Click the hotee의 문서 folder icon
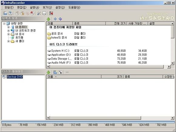The image size is (176, 132). [49, 38]
